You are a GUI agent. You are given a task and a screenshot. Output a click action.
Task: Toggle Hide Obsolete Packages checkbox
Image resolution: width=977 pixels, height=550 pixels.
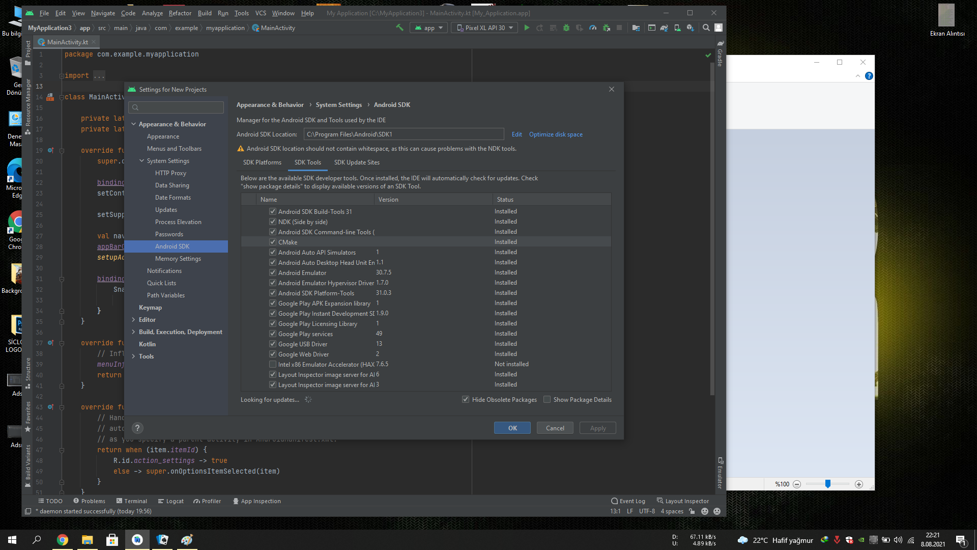(466, 400)
